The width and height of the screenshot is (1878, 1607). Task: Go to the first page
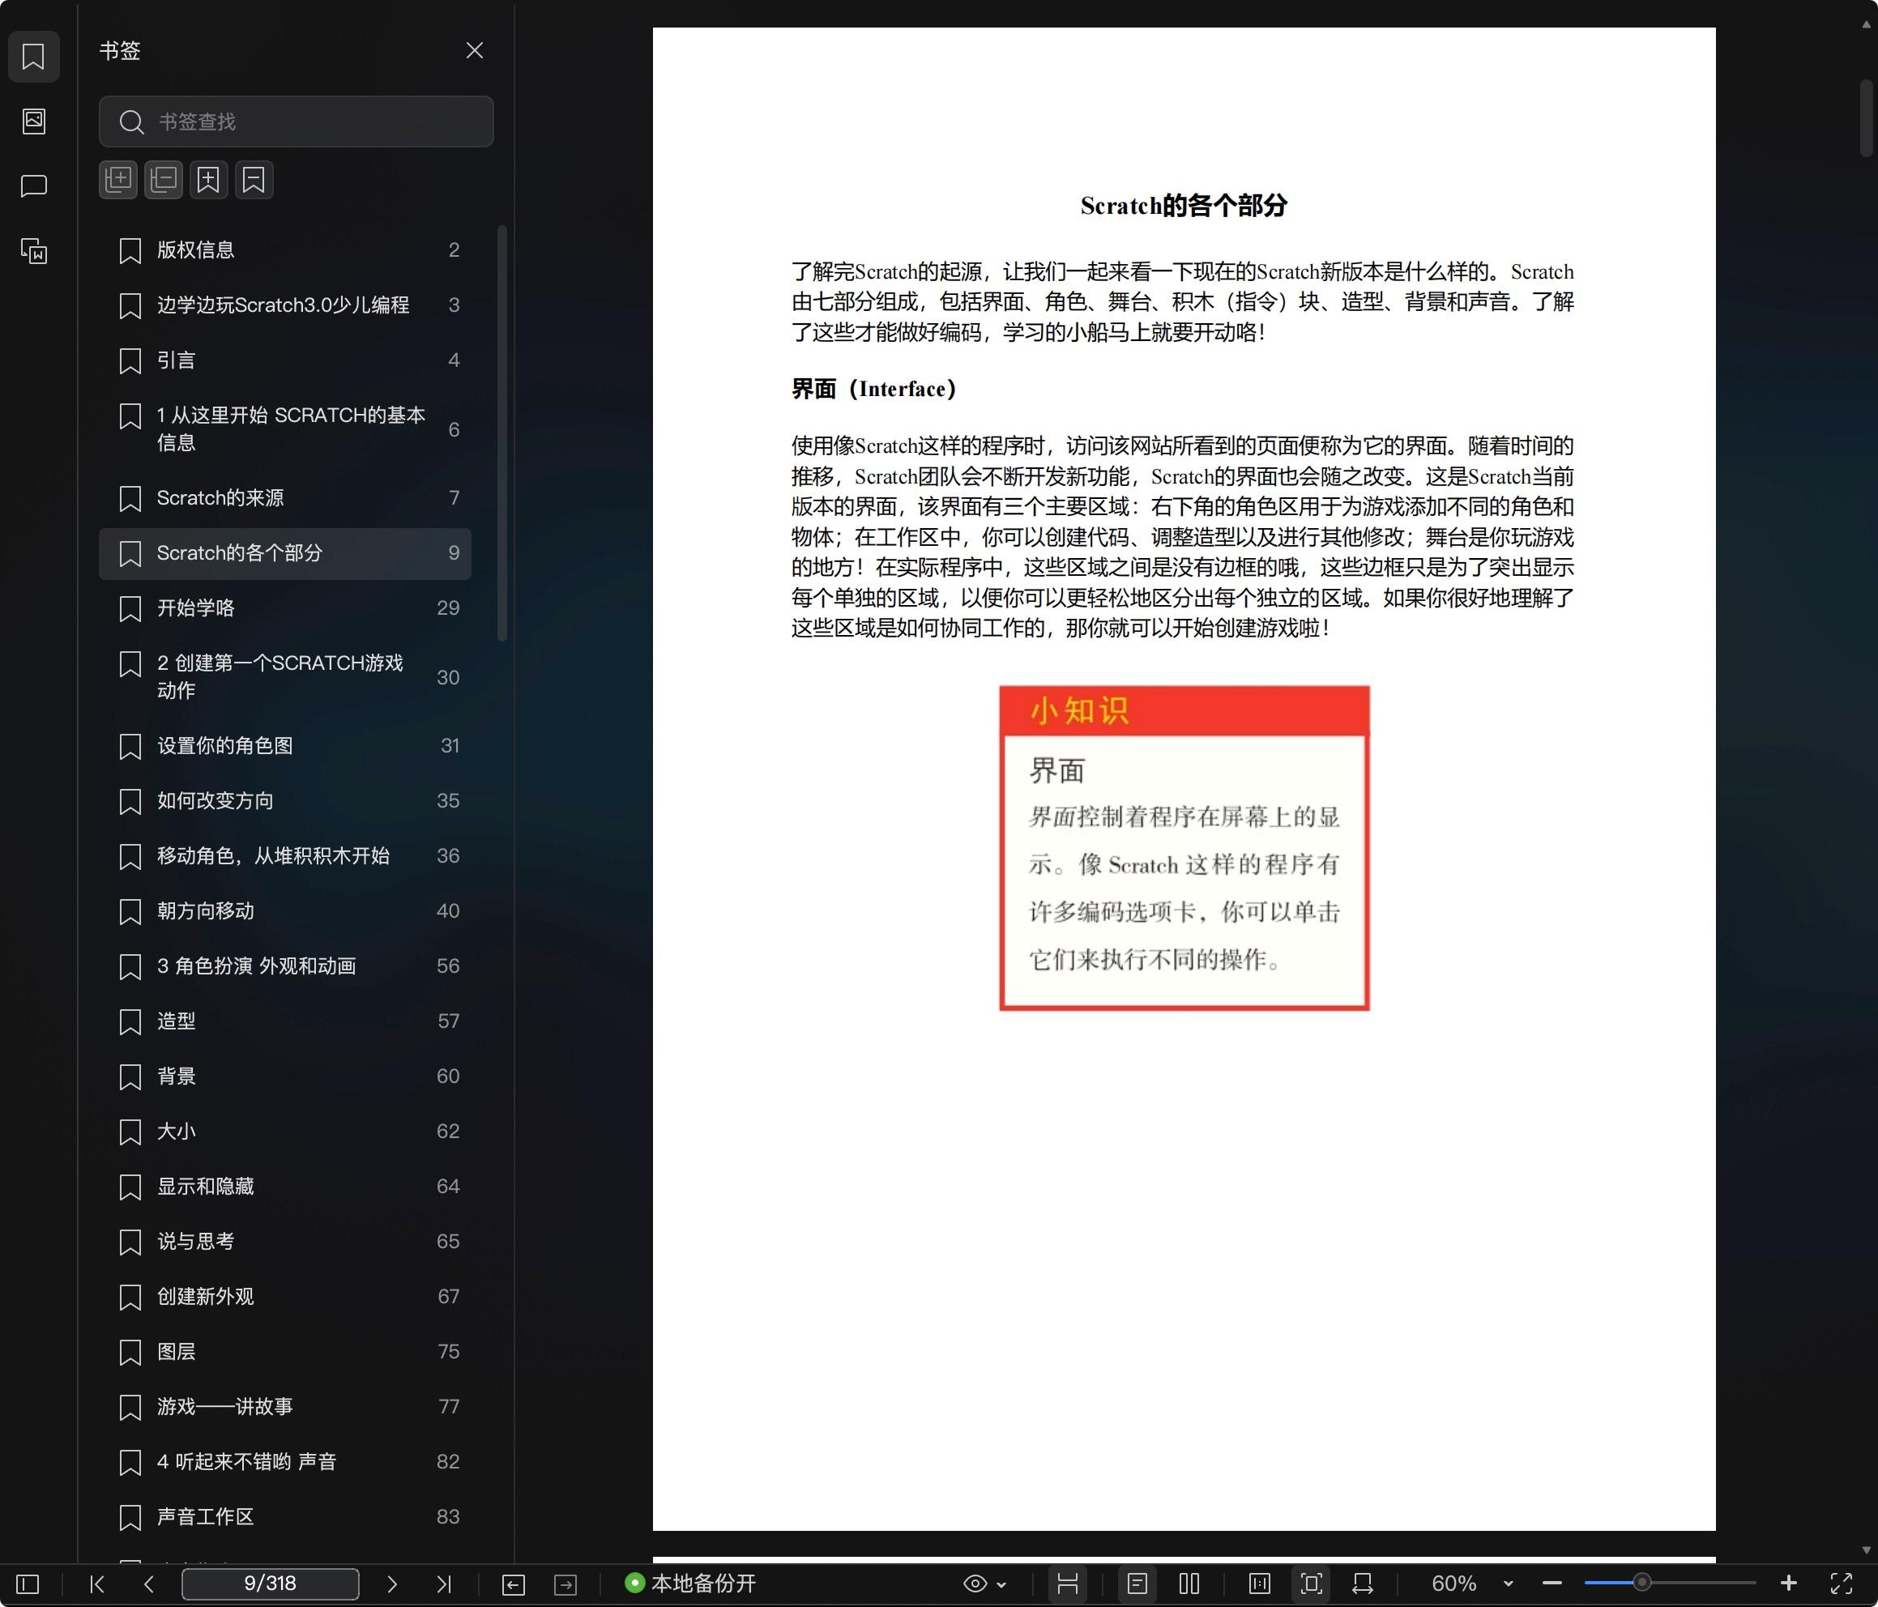(x=97, y=1584)
